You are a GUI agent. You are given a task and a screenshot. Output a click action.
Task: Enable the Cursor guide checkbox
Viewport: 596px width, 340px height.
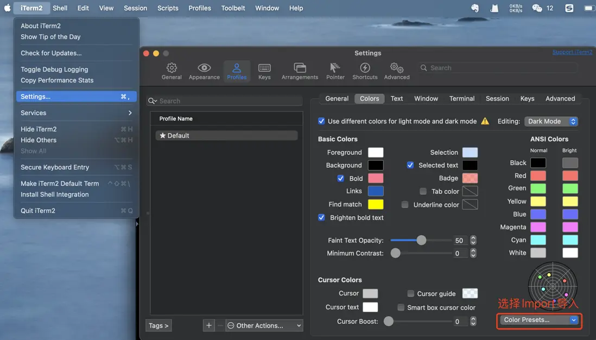click(411, 294)
